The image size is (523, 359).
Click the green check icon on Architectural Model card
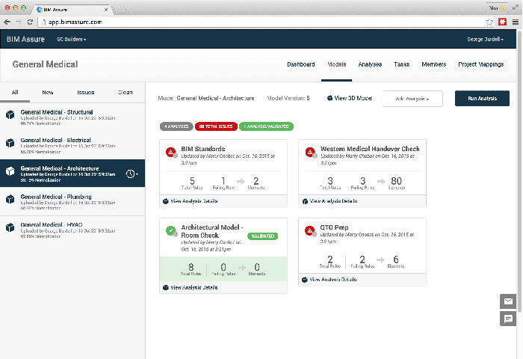pos(171,232)
